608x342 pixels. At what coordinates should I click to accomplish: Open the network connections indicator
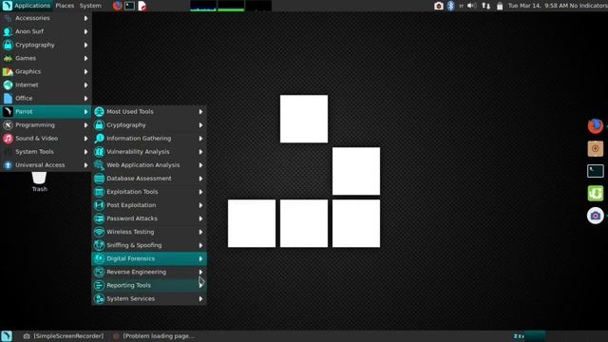[x=485, y=6]
